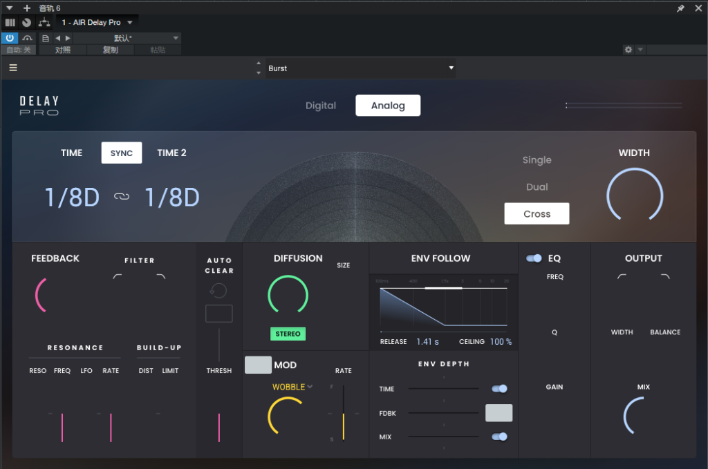Click the ENV DEPTH TIME slider line
Image resolution: width=708 pixels, height=469 pixels.
tap(443, 388)
